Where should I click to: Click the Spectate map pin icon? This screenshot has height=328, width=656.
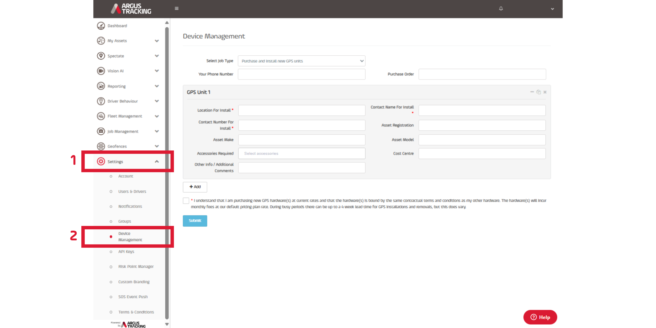101,56
